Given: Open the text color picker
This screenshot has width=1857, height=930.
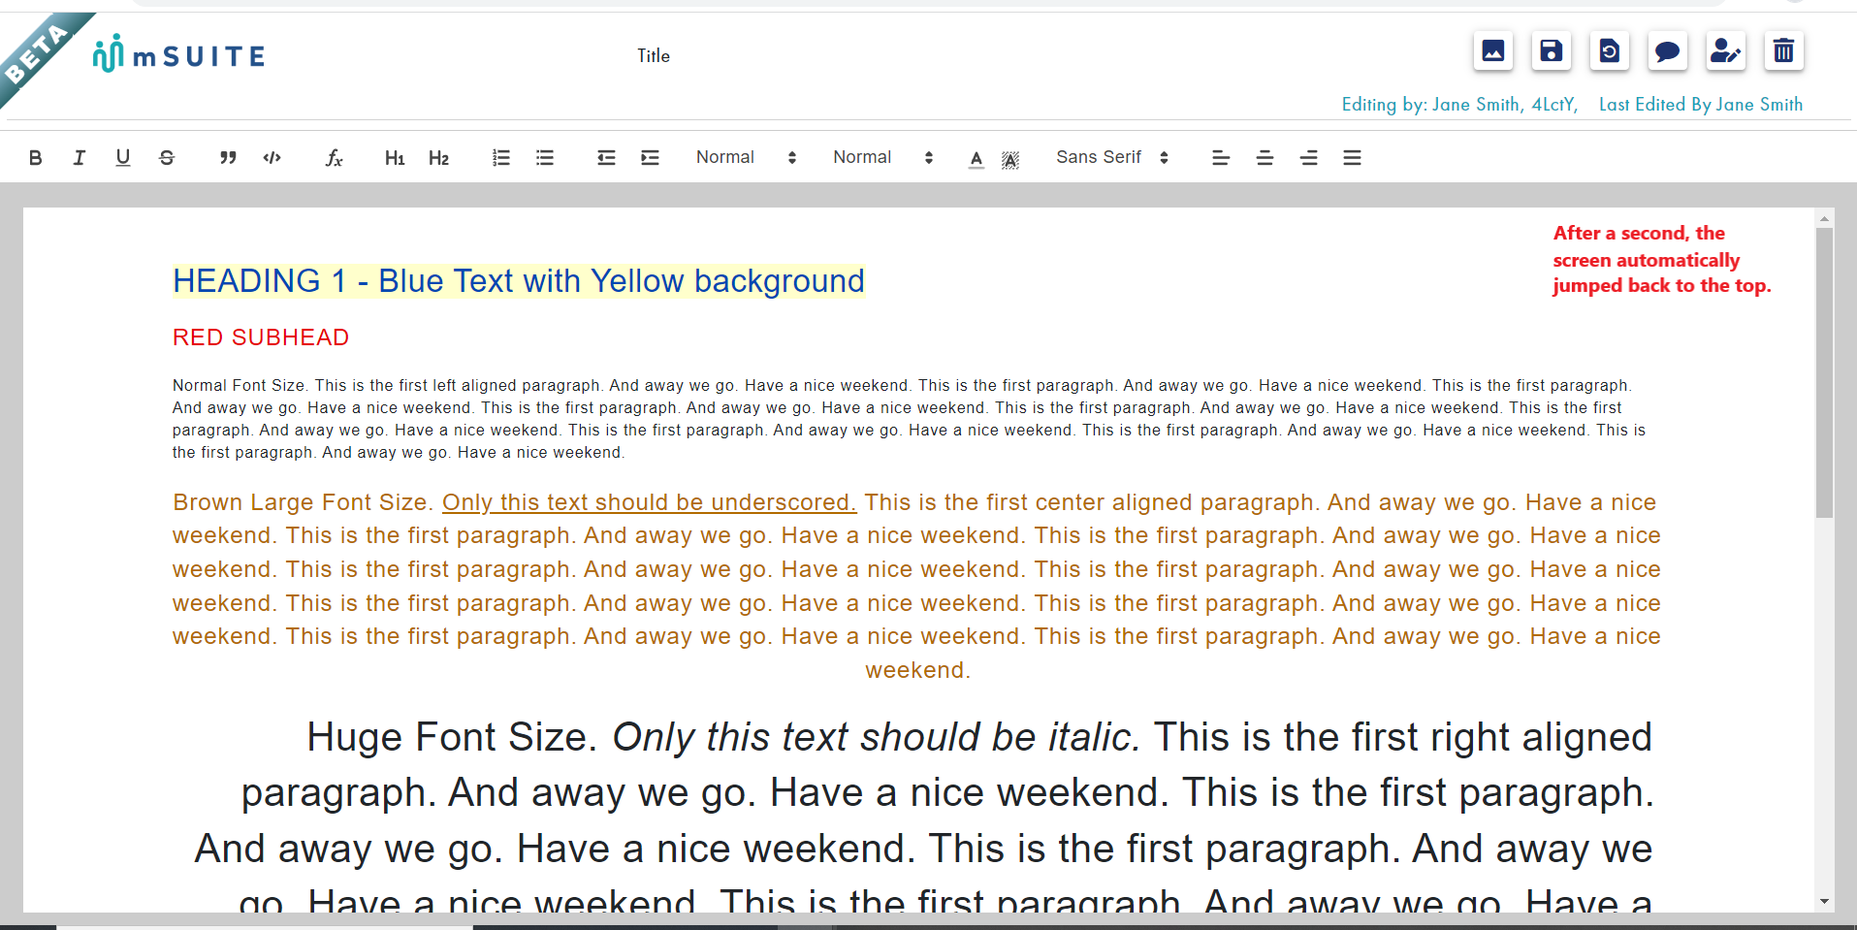Looking at the screenshot, I should click(x=976, y=157).
